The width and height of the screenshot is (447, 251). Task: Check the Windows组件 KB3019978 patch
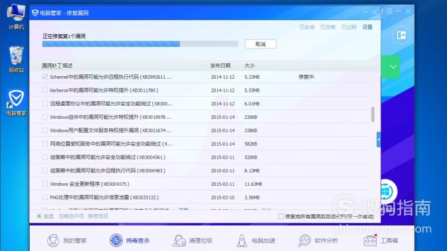coord(45,117)
